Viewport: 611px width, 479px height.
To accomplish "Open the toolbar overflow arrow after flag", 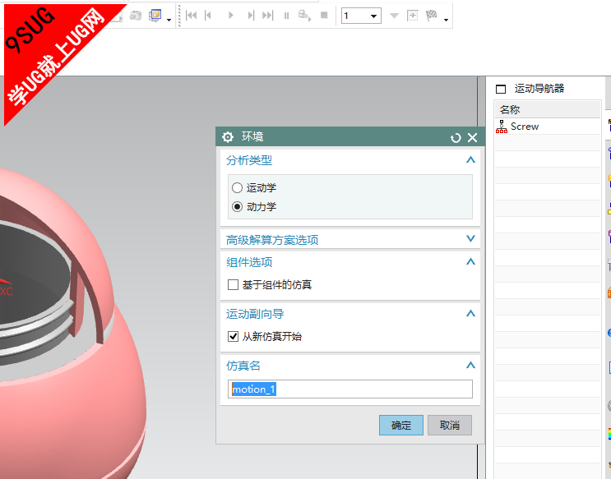I will coord(447,20).
